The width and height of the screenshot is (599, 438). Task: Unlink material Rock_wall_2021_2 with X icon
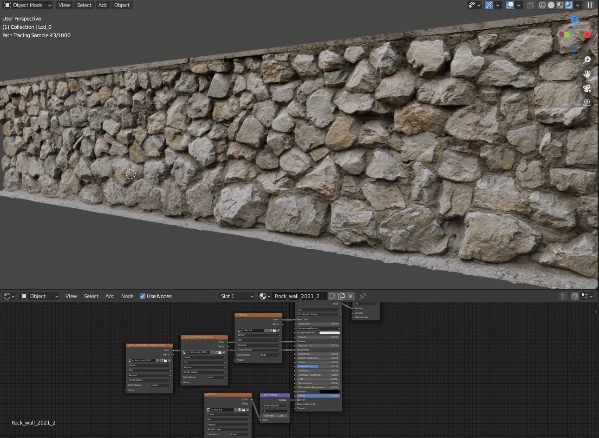tap(351, 296)
